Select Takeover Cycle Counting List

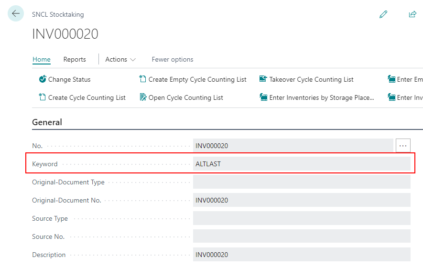click(311, 79)
